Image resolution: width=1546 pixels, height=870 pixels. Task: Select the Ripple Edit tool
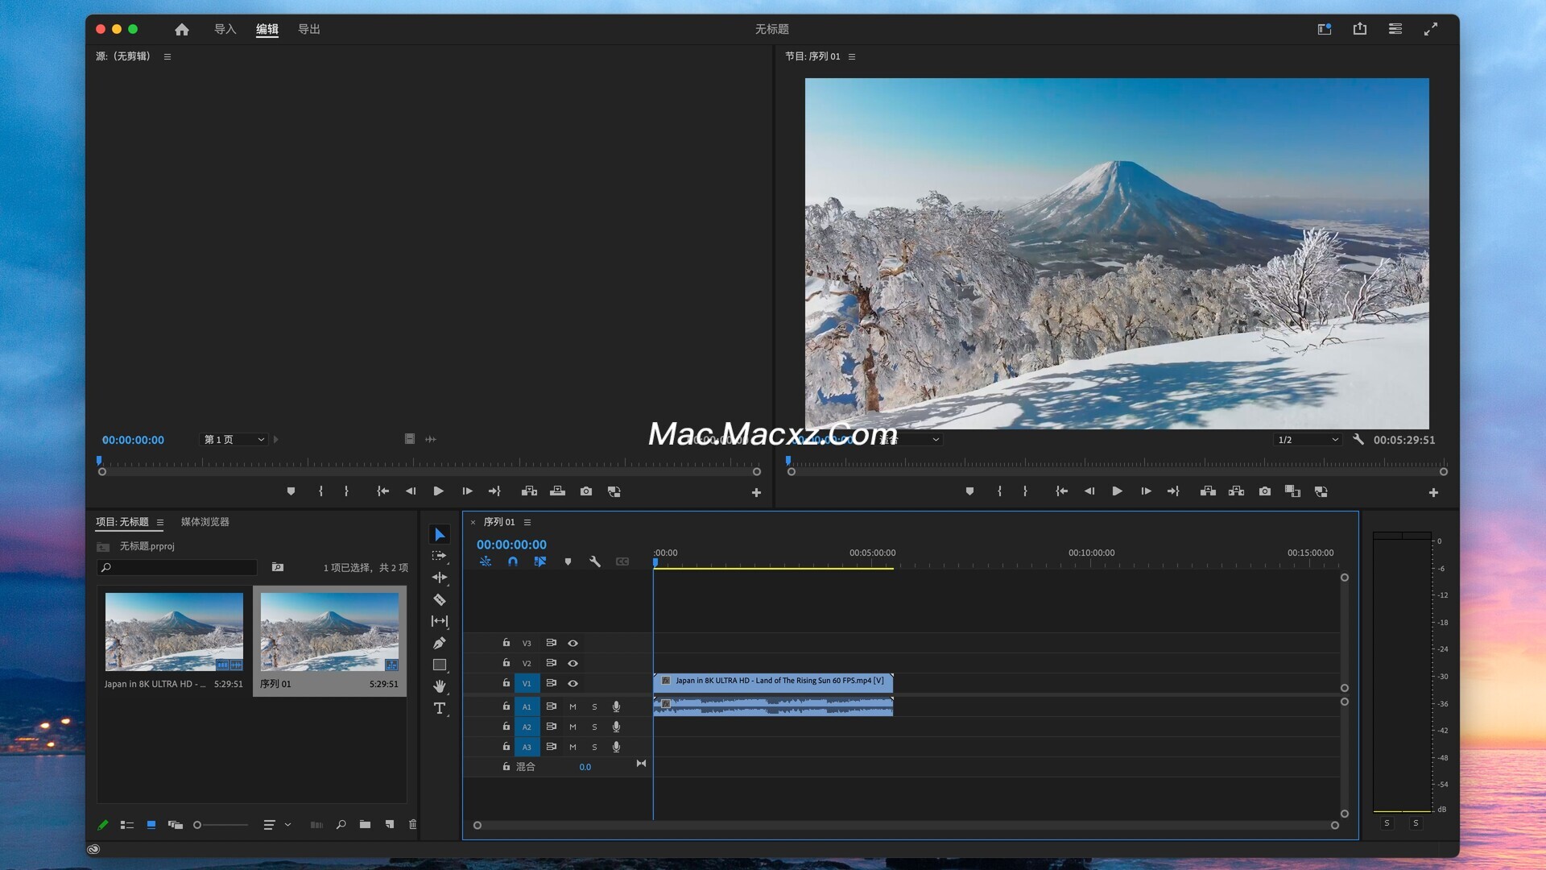pyautogui.click(x=440, y=578)
